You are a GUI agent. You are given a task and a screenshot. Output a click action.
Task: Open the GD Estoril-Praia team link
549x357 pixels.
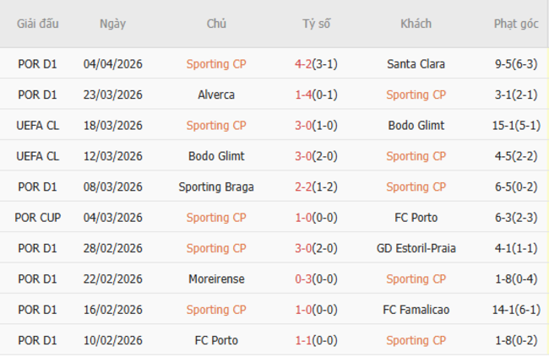[x=416, y=248]
